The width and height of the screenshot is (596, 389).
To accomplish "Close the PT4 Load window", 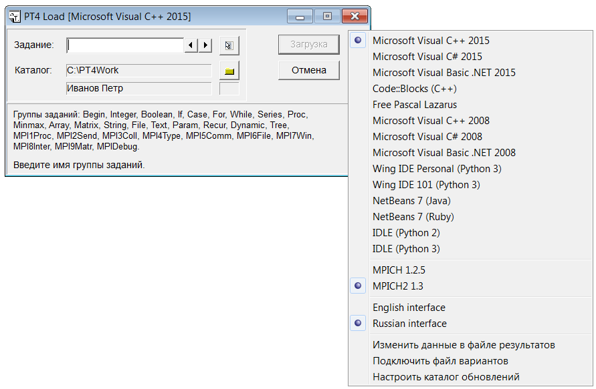I will click(355, 16).
